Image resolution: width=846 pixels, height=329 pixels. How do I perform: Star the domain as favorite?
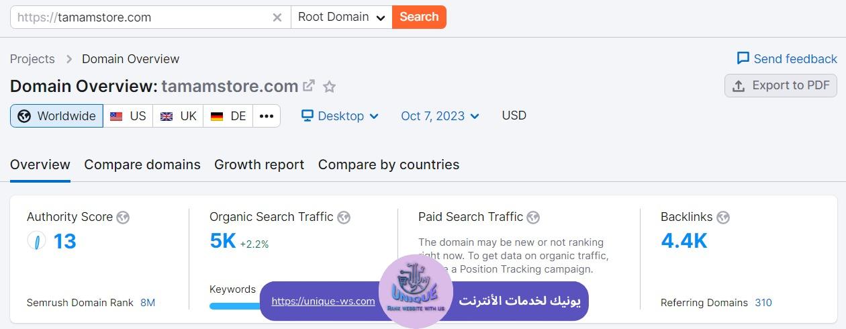point(329,87)
